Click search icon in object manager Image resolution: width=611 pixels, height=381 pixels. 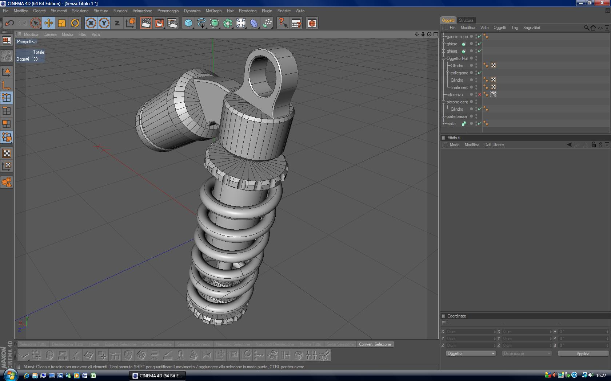pyautogui.click(x=586, y=28)
